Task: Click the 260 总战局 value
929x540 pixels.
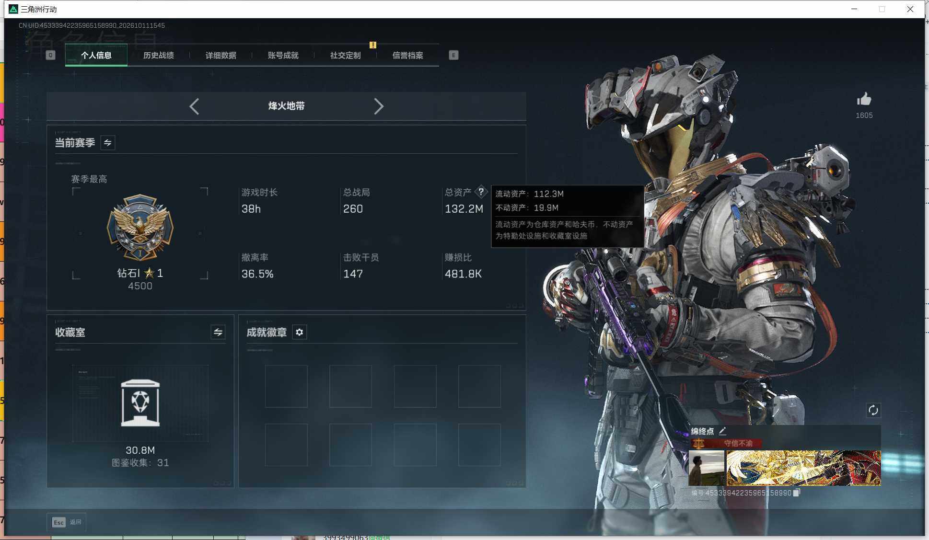Action: tap(353, 209)
